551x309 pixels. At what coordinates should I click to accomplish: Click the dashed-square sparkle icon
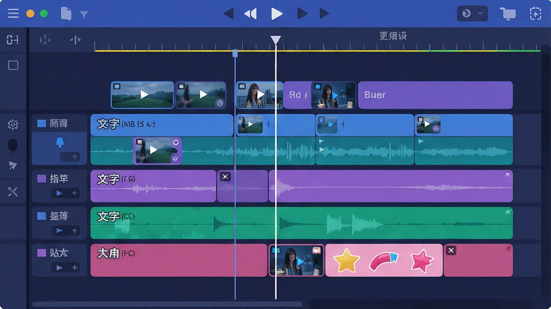[x=535, y=13]
